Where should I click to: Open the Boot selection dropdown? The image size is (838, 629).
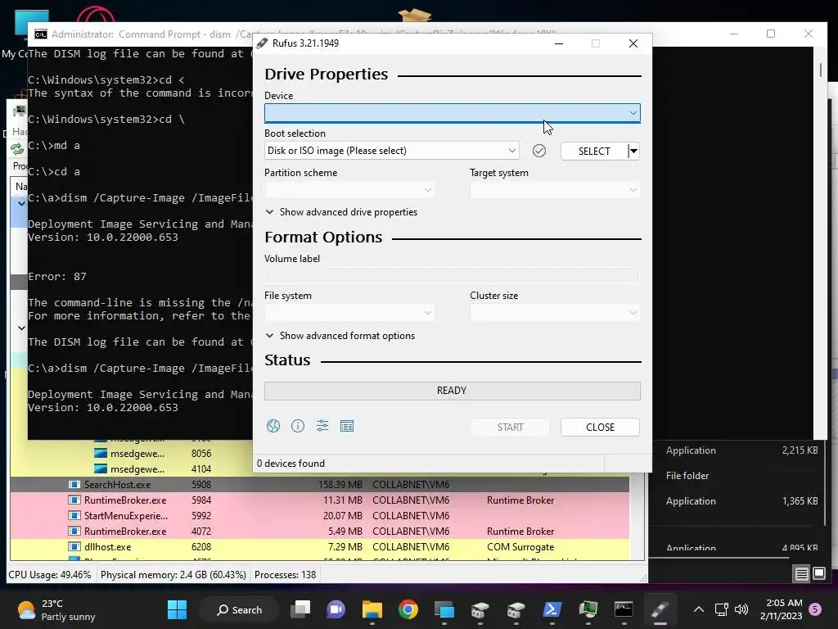(x=392, y=151)
